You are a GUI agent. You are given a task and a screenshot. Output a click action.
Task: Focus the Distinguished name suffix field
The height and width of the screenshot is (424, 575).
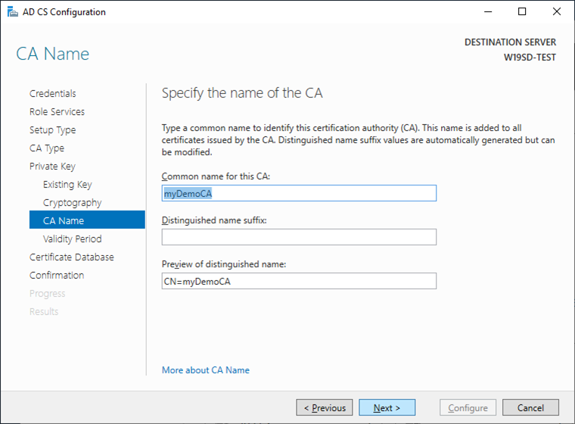299,238
